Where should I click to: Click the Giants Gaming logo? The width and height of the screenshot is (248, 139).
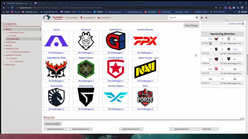86,97
